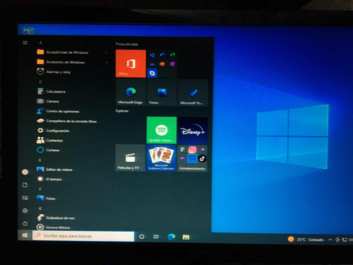Jump via letter E header
Image resolution: width=353 pixels, height=265 pixels.
point(40,160)
